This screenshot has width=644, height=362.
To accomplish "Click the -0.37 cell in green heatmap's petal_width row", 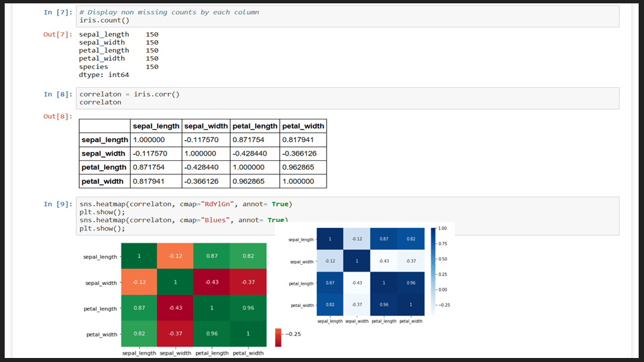I will (x=175, y=334).
